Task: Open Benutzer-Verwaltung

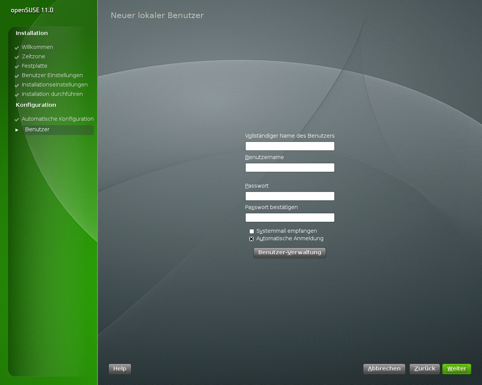Action: (x=290, y=253)
